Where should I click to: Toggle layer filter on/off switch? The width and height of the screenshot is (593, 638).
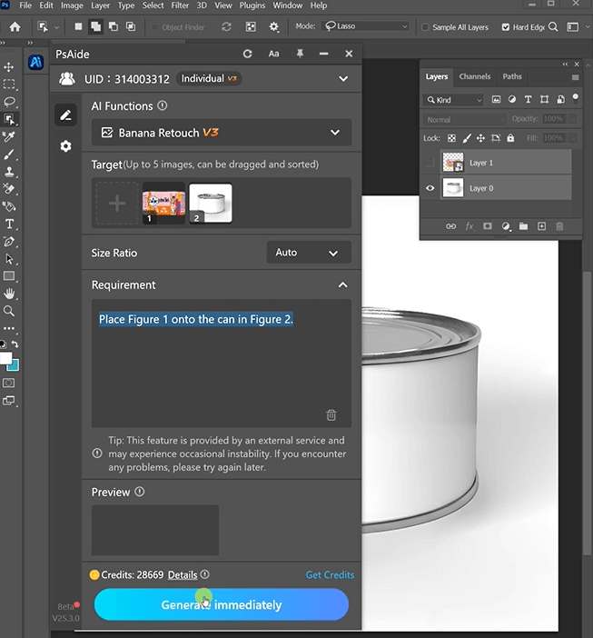[x=575, y=97]
